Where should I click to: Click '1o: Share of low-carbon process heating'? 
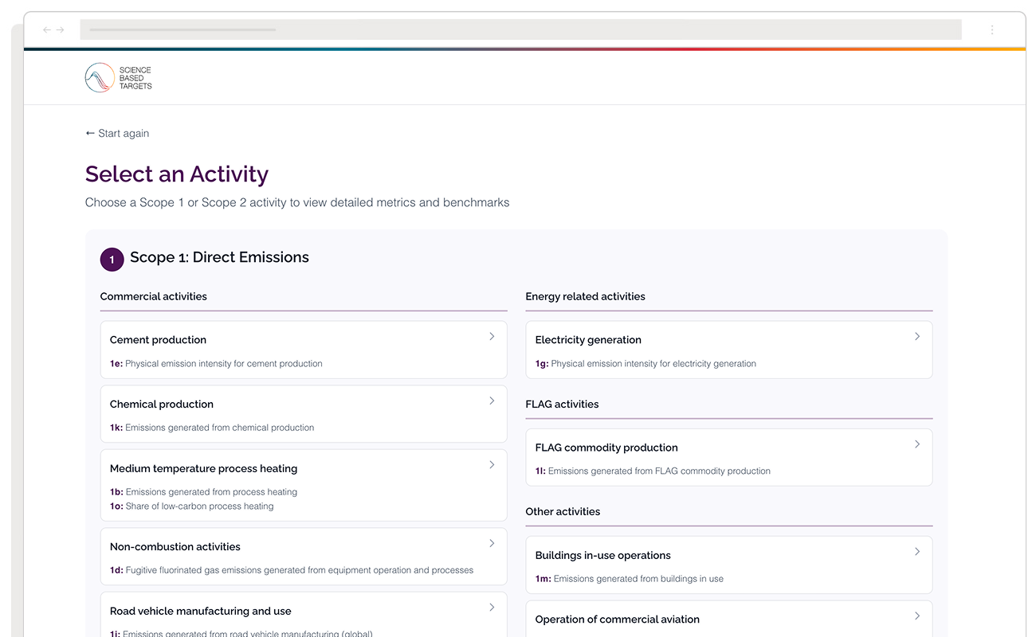(x=191, y=506)
